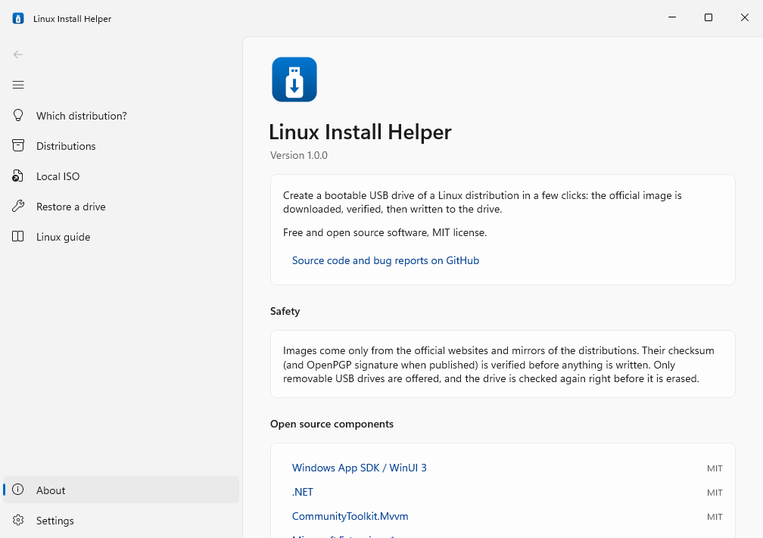The height and width of the screenshot is (538, 763).
Task: Select the About navigation item
Action: pyautogui.click(x=120, y=490)
